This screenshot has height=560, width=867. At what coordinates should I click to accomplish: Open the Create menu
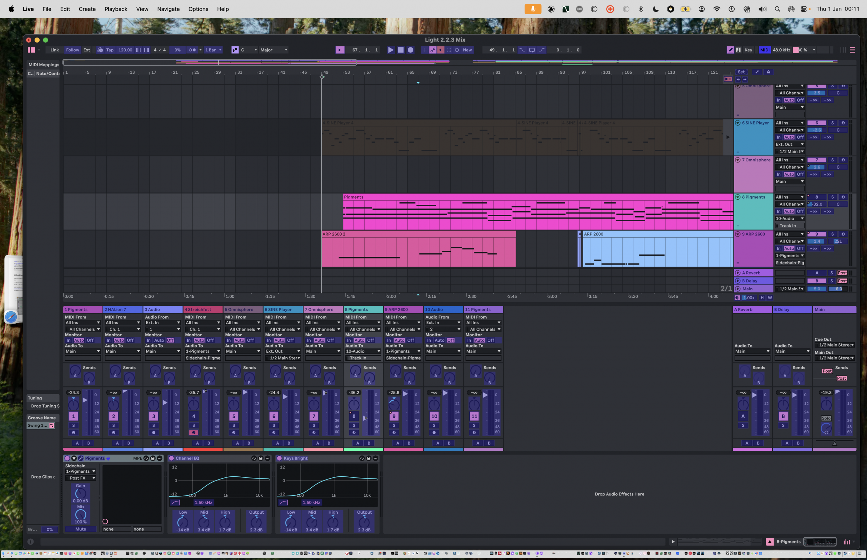pyautogui.click(x=87, y=9)
